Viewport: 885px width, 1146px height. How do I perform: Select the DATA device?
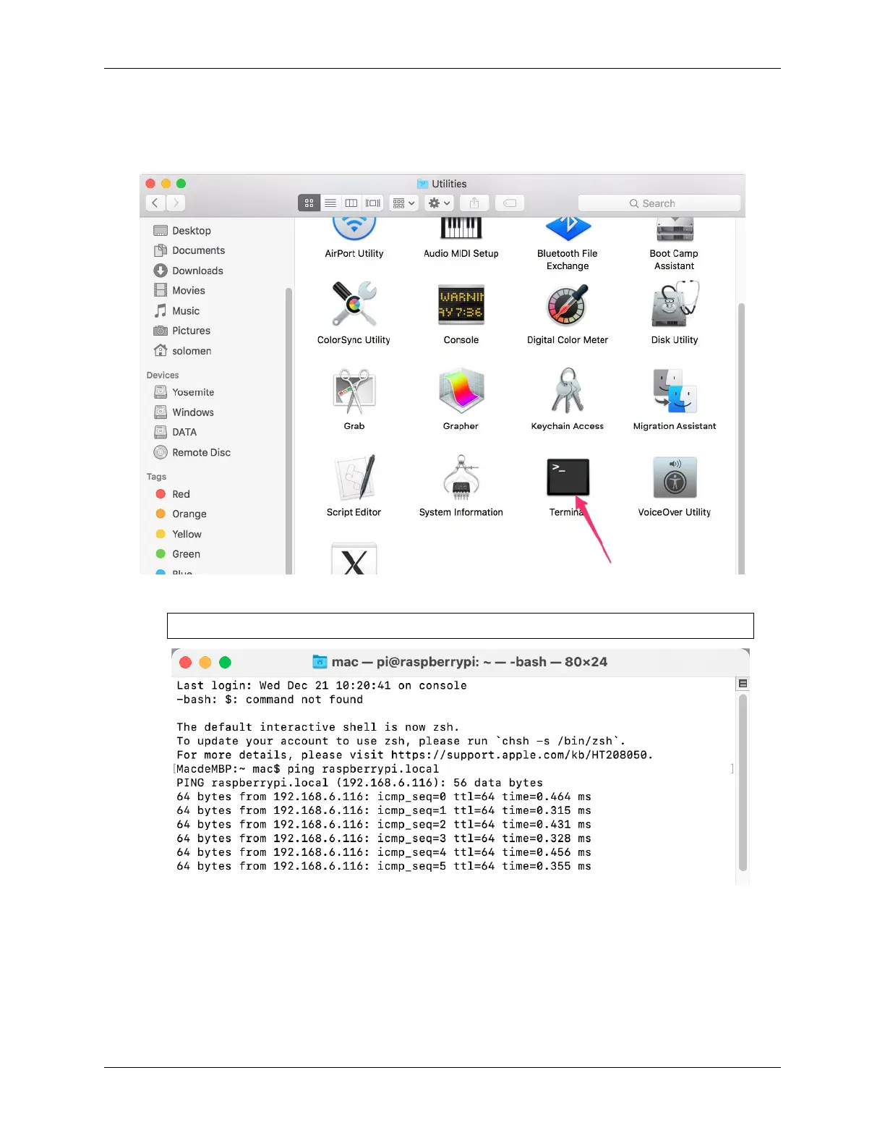pos(176,432)
